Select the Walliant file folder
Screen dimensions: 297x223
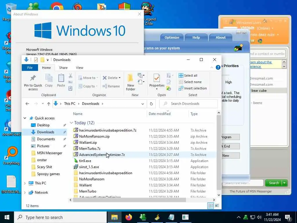point(86,185)
